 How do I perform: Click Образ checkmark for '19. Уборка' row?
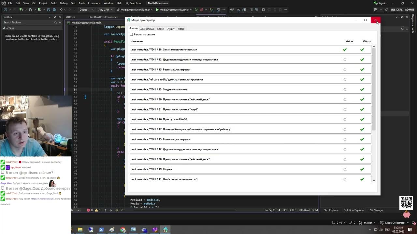[x=362, y=169]
